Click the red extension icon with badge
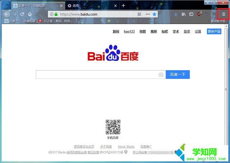 [199, 14]
